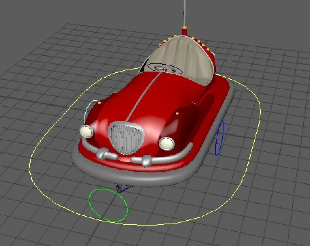
Task: Click the red antenna pole base
Action: coord(184,32)
